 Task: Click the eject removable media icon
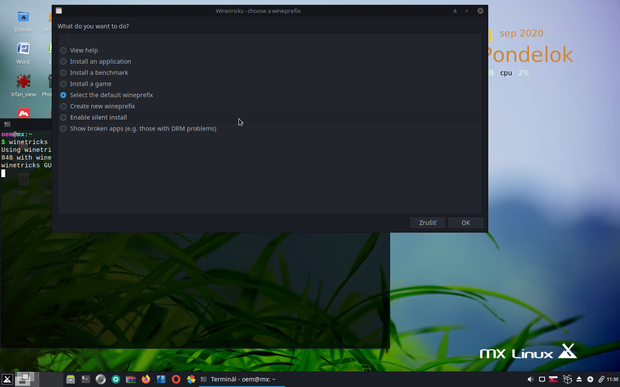(x=579, y=379)
